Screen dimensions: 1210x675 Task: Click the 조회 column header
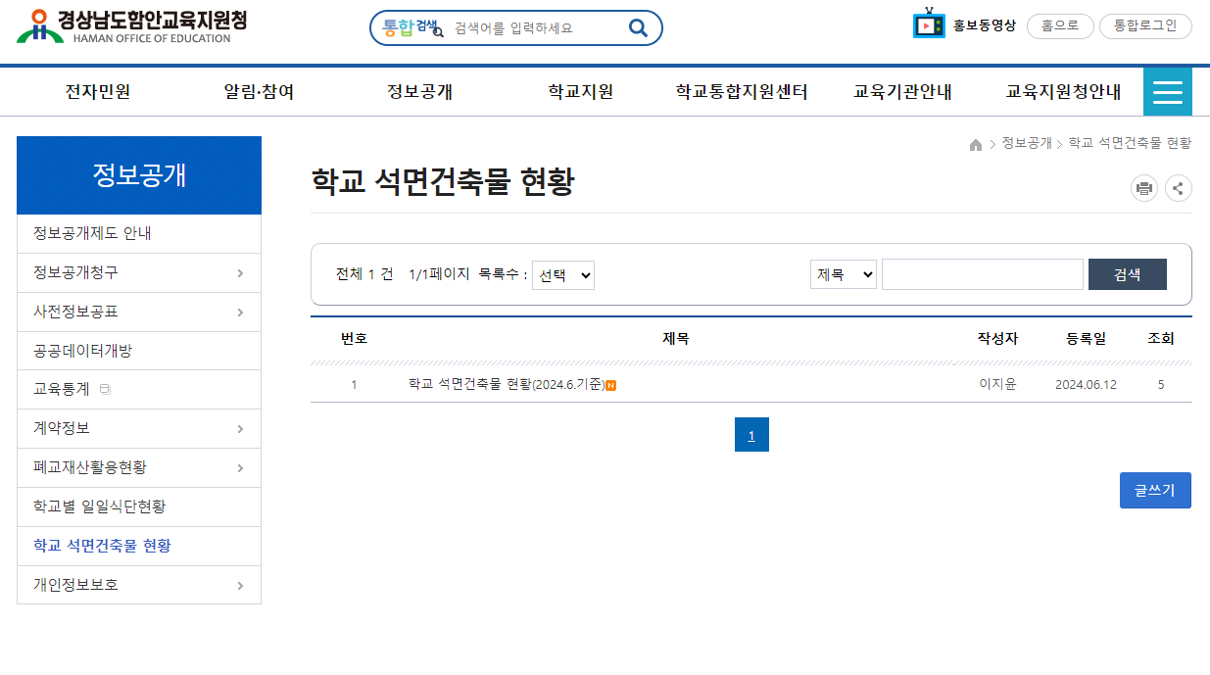tap(1161, 339)
